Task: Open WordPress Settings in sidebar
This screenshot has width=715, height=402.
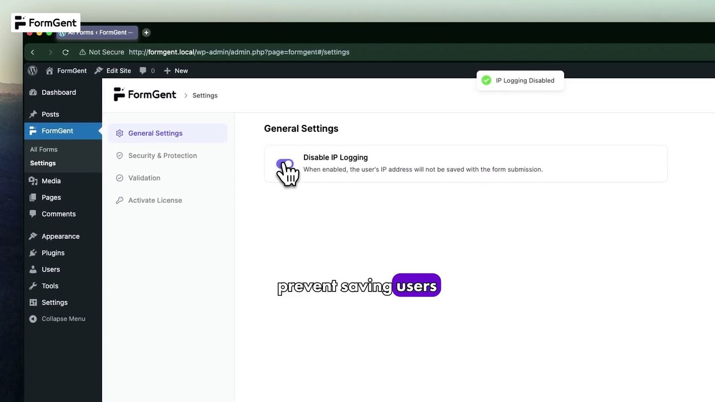Action: pos(63,302)
